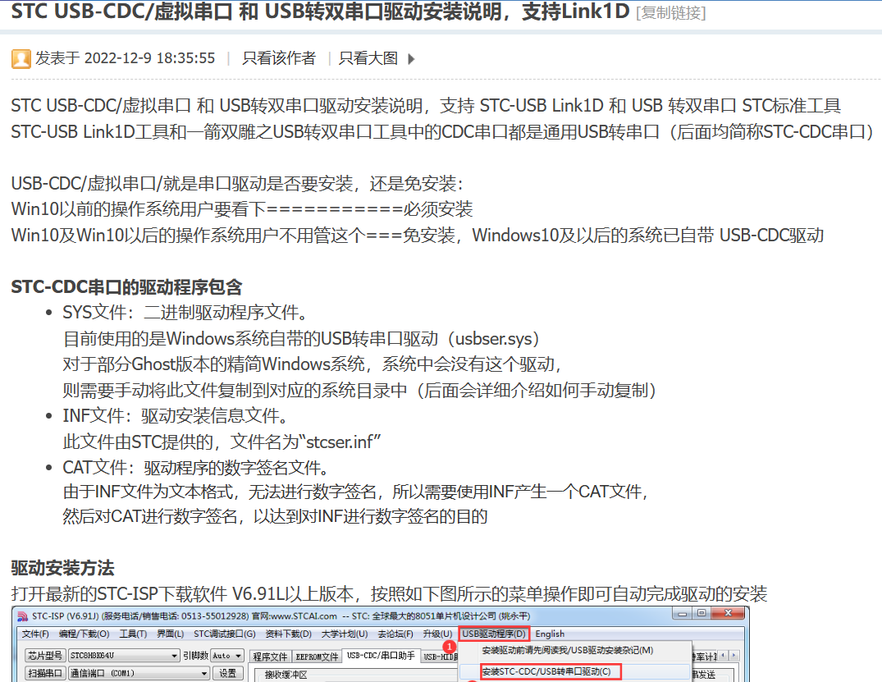Click the bullet text INF文件：驱动安装信息文件。
The height and width of the screenshot is (682, 882).
tap(176, 416)
